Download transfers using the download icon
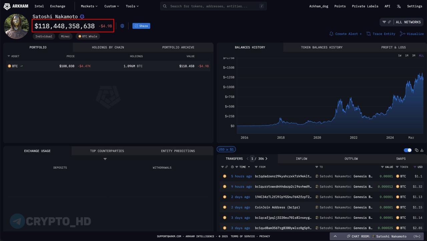This screenshot has width=427, height=241. pyautogui.click(x=422, y=150)
